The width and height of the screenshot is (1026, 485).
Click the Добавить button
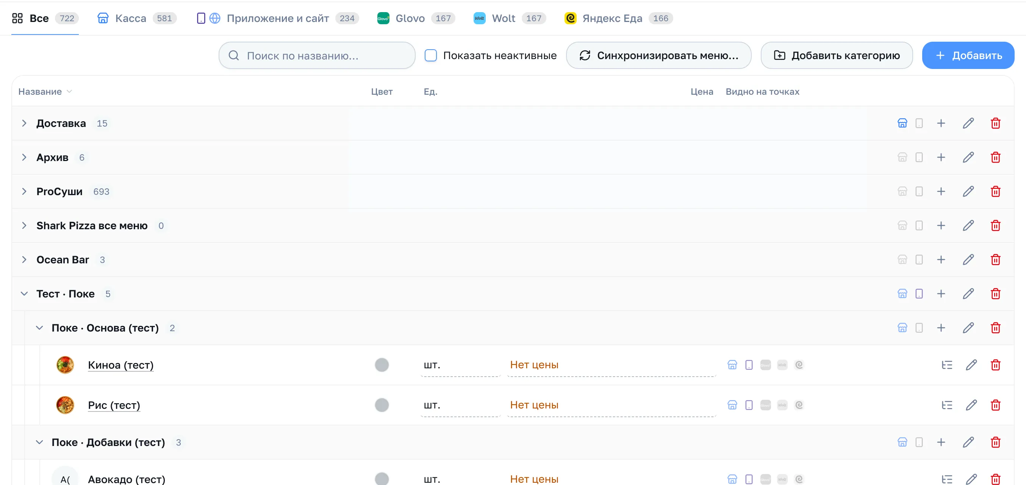968,55
